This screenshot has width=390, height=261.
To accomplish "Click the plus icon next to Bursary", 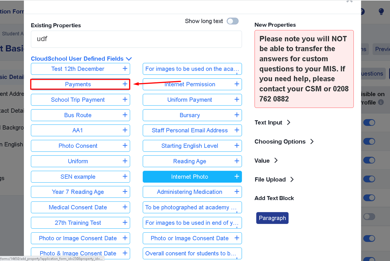I will coord(237,115).
